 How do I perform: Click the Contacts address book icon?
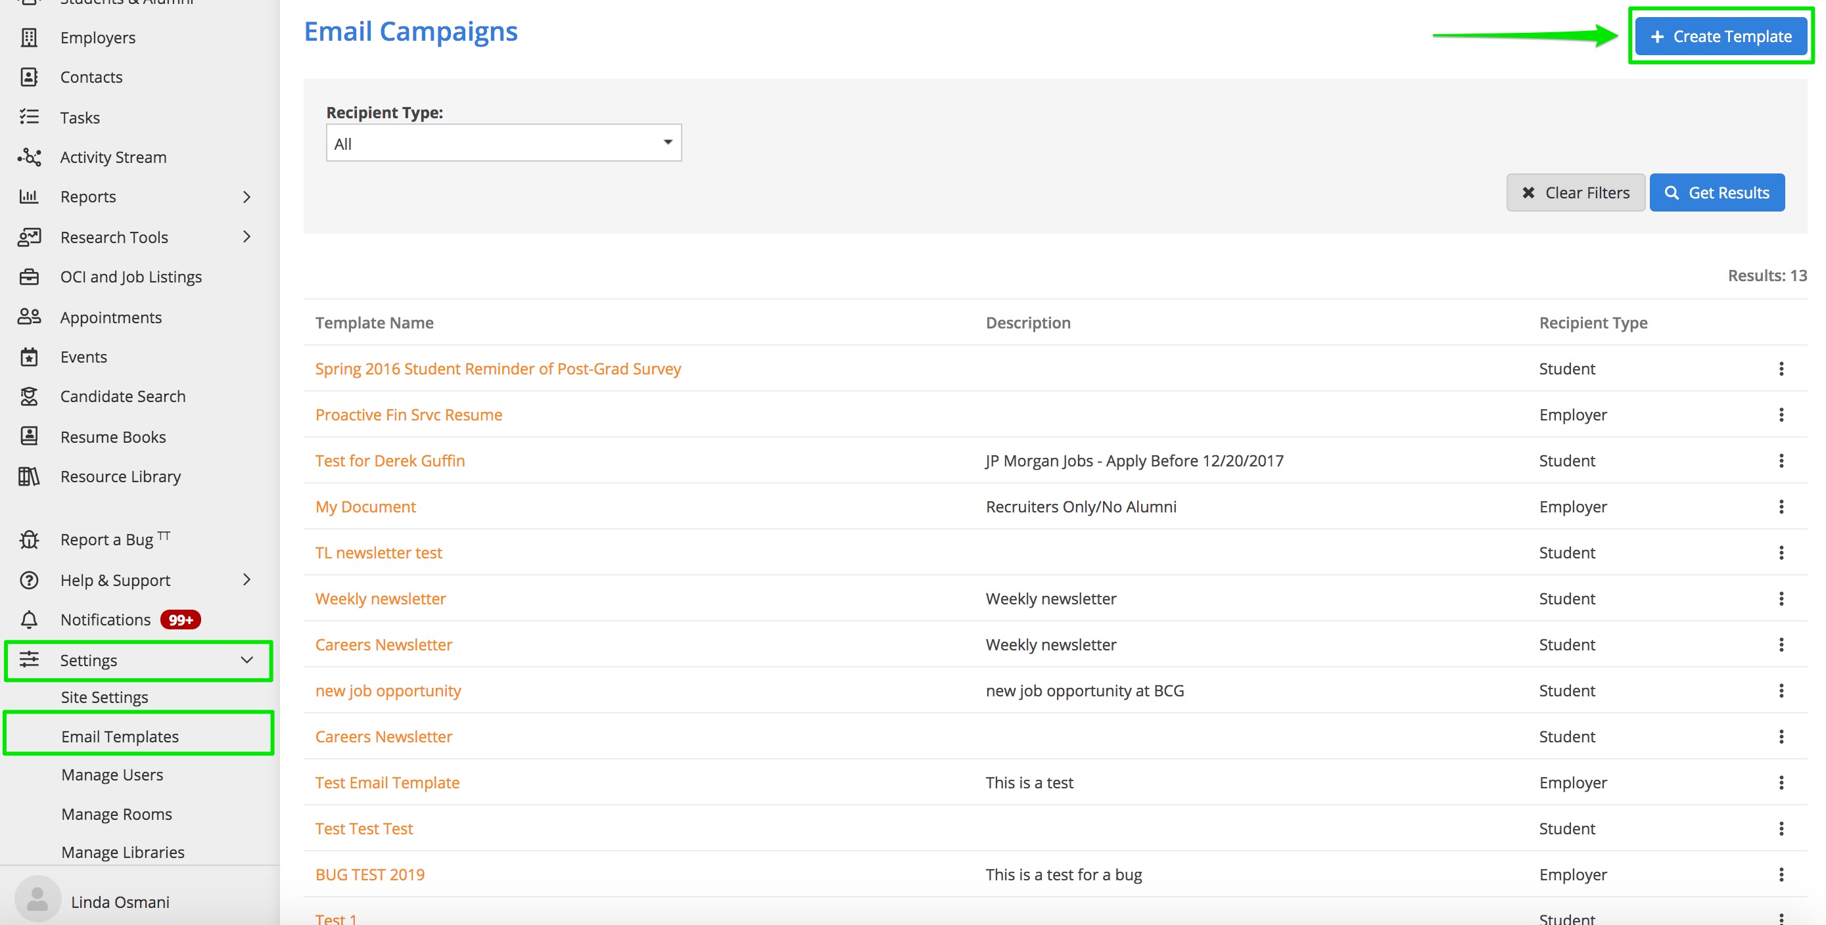tap(29, 78)
